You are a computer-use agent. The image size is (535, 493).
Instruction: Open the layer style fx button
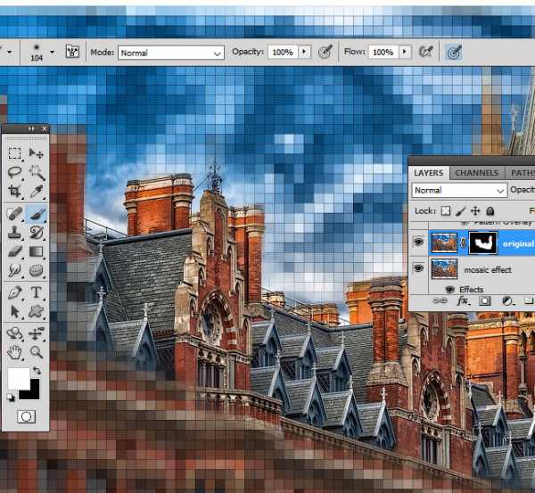click(463, 302)
